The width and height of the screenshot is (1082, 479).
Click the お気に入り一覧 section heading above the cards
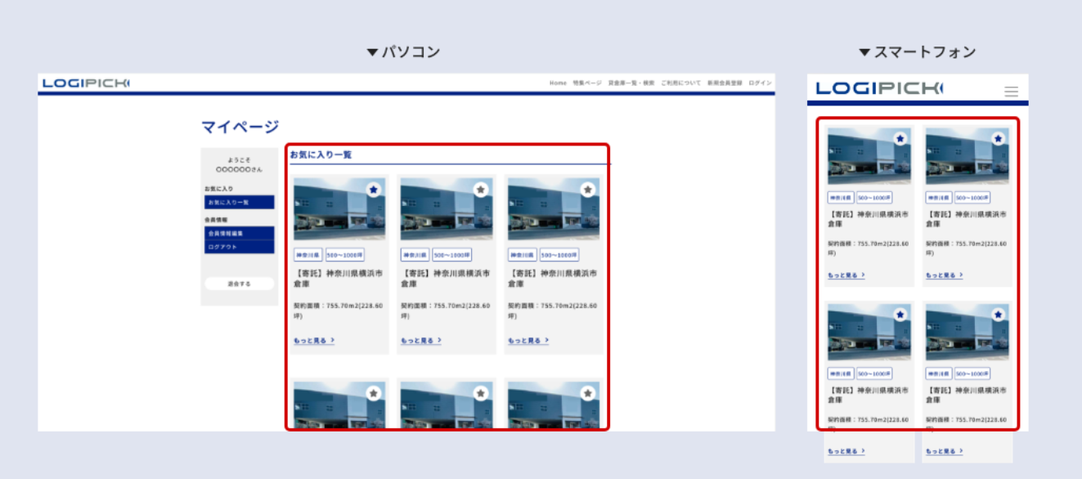pyautogui.click(x=321, y=154)
